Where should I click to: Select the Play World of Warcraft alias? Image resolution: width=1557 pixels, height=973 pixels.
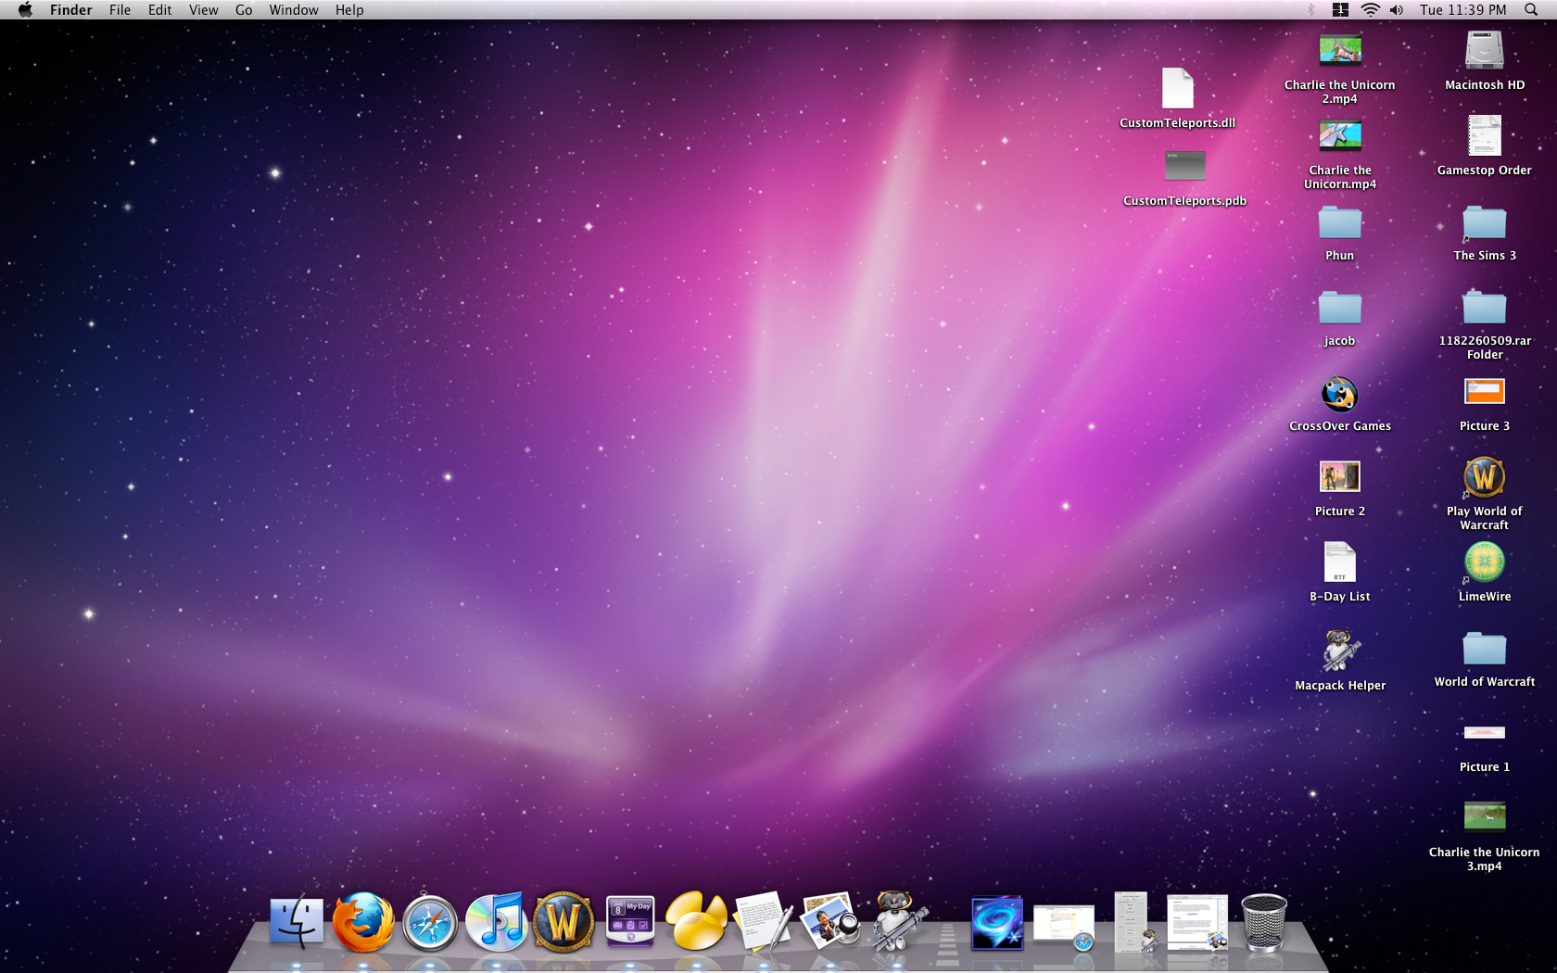tap(1484, 478)
